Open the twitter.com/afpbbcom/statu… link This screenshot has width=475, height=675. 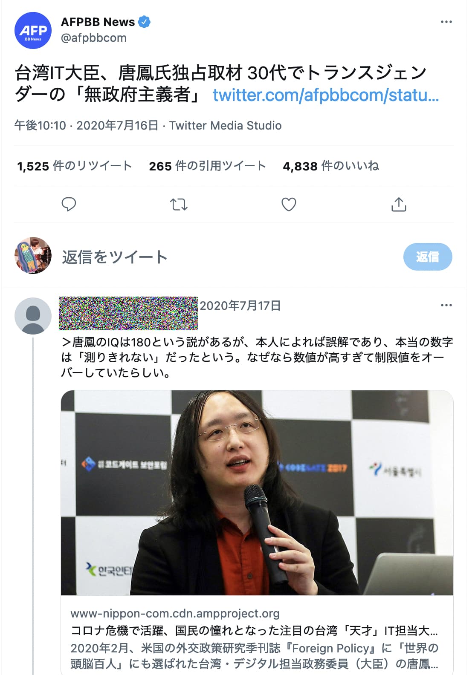click(x=326, y=95)
